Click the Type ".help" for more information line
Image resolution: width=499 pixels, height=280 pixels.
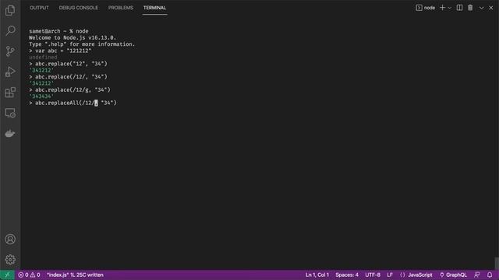[82, 44]
